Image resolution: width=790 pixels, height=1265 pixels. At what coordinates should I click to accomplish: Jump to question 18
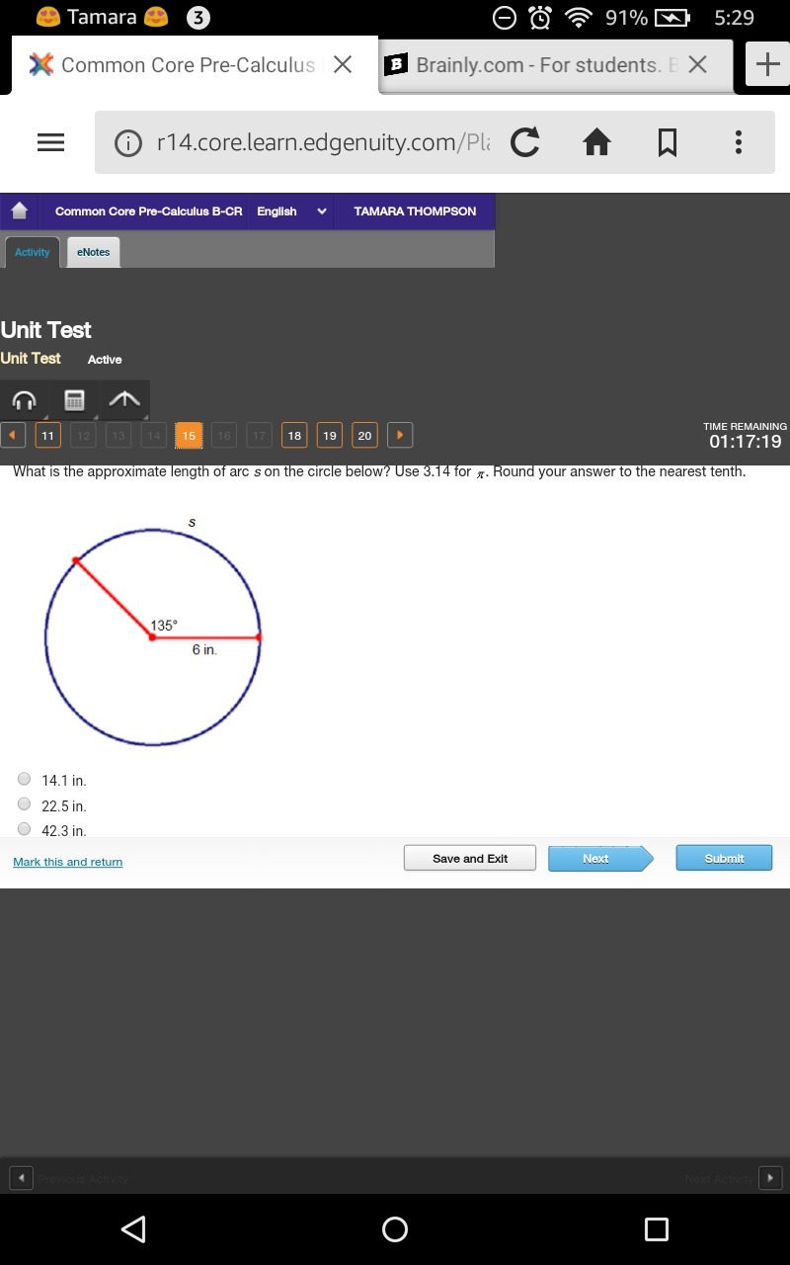pos(294,435)
